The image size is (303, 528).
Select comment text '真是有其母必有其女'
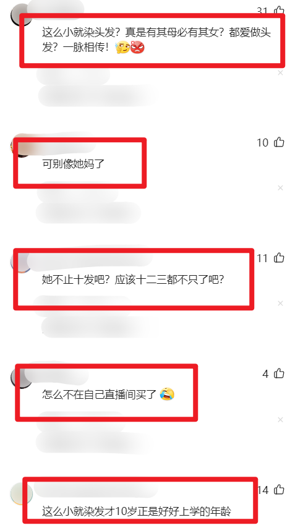174,32
